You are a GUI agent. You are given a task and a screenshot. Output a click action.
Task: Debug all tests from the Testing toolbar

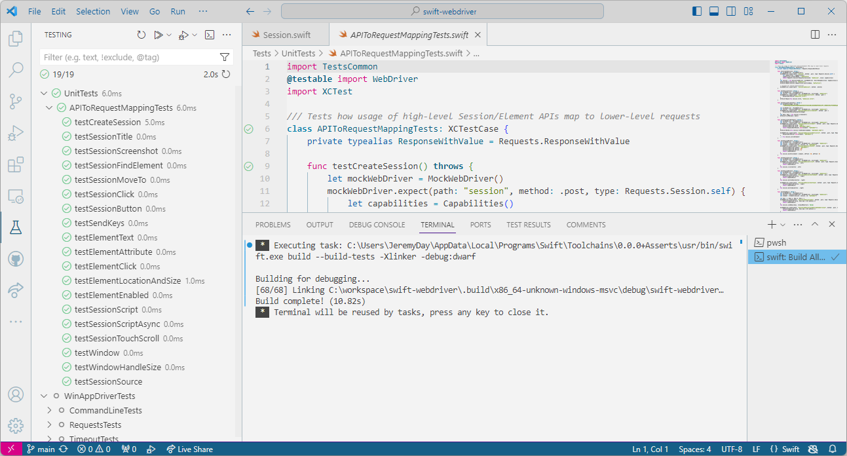184,35
